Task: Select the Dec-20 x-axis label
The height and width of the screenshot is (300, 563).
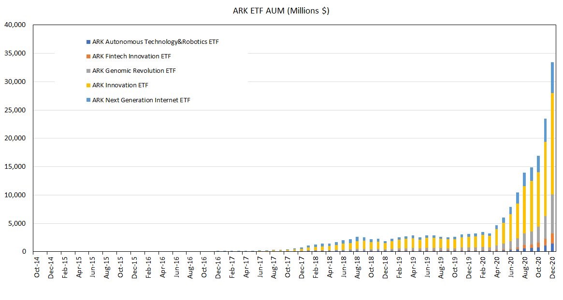Action: coord(552,265)
